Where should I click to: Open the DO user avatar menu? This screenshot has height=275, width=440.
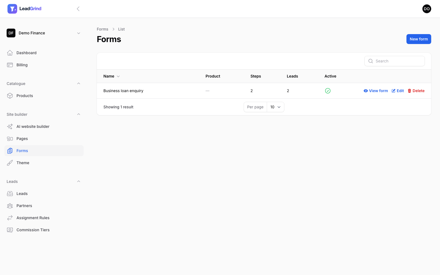pos(427,9)
